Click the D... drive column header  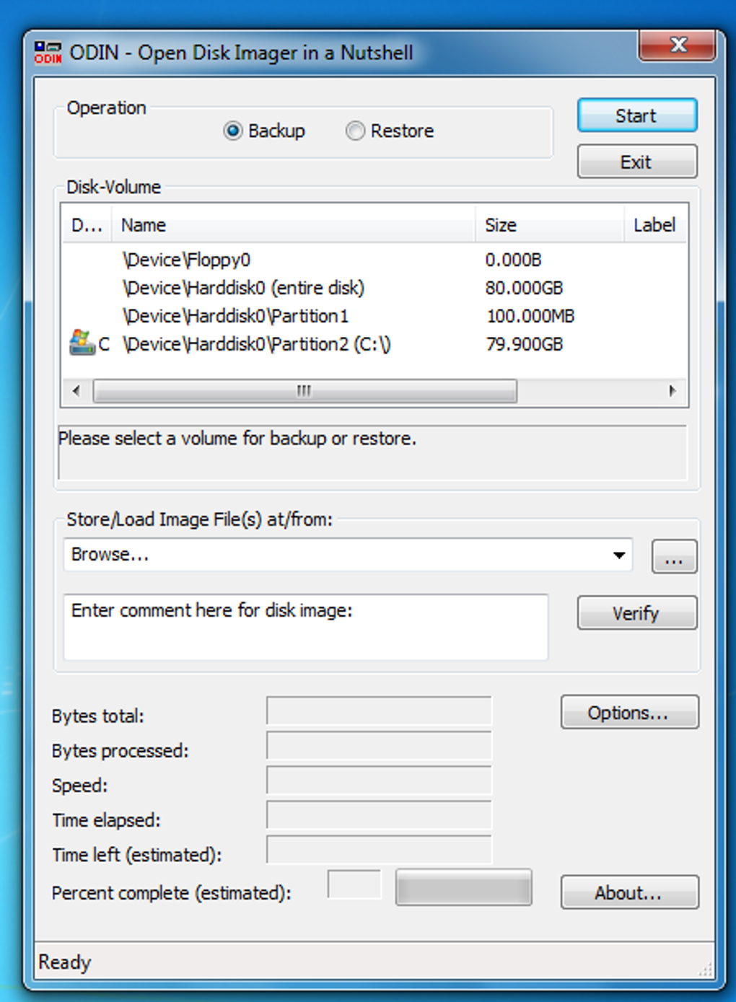click(x=87, y=225)
